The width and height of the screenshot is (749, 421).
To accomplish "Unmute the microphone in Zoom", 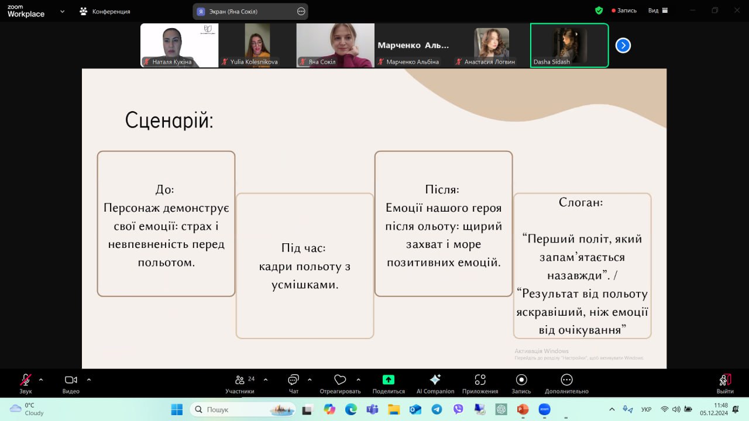I will tap(26, 383).
